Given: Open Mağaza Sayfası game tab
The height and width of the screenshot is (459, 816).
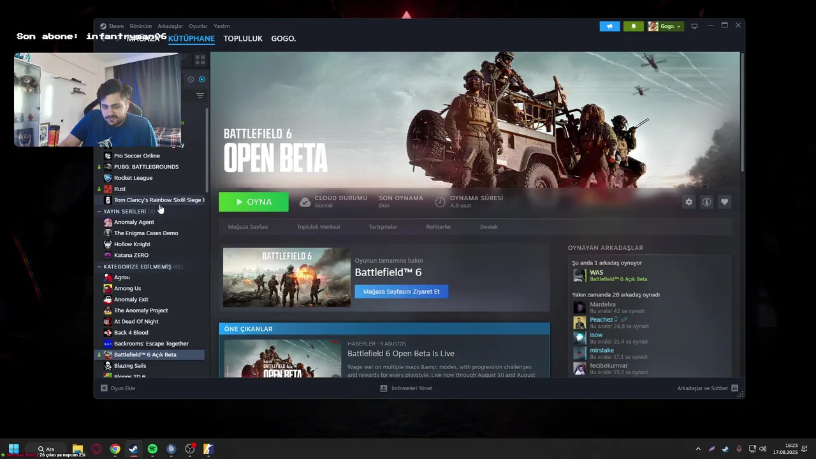Looking at the screenshot, I should point(248,227).
